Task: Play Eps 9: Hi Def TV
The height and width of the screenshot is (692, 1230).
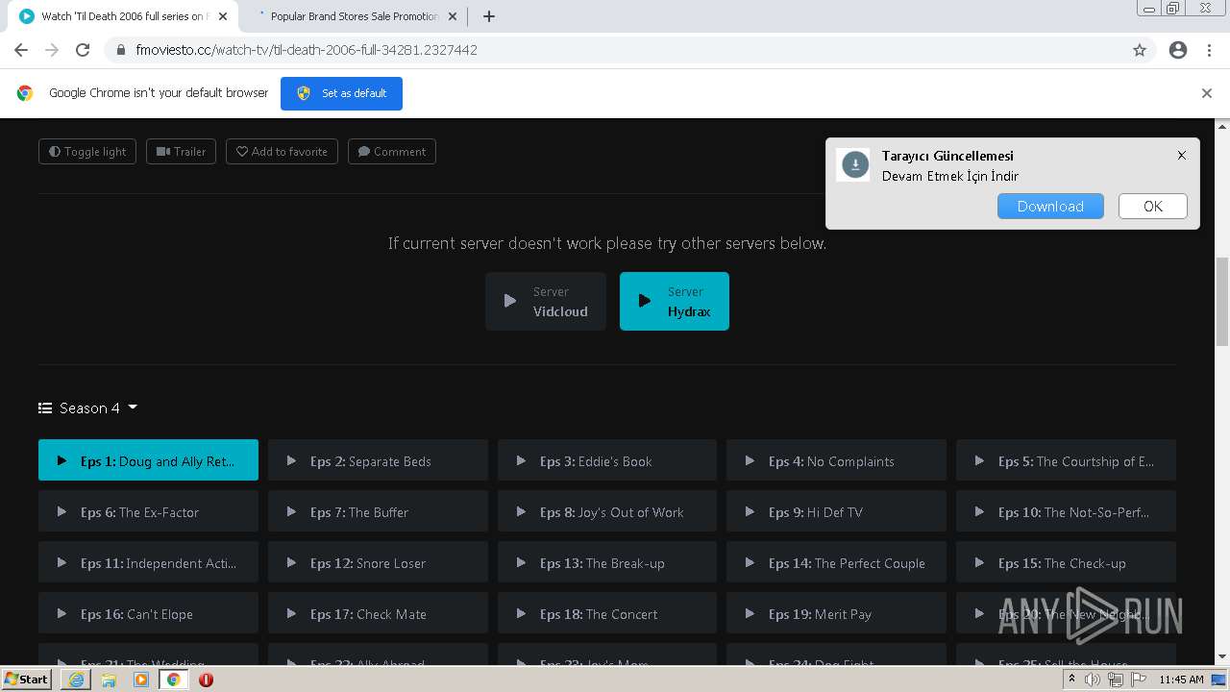Action: [x=836, y=511]
